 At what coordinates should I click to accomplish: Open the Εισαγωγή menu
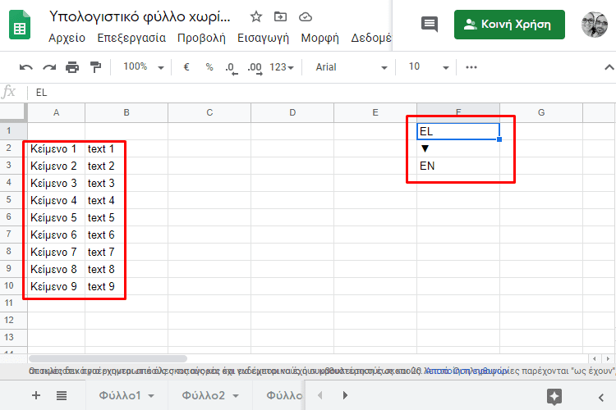tap(263, 38)
